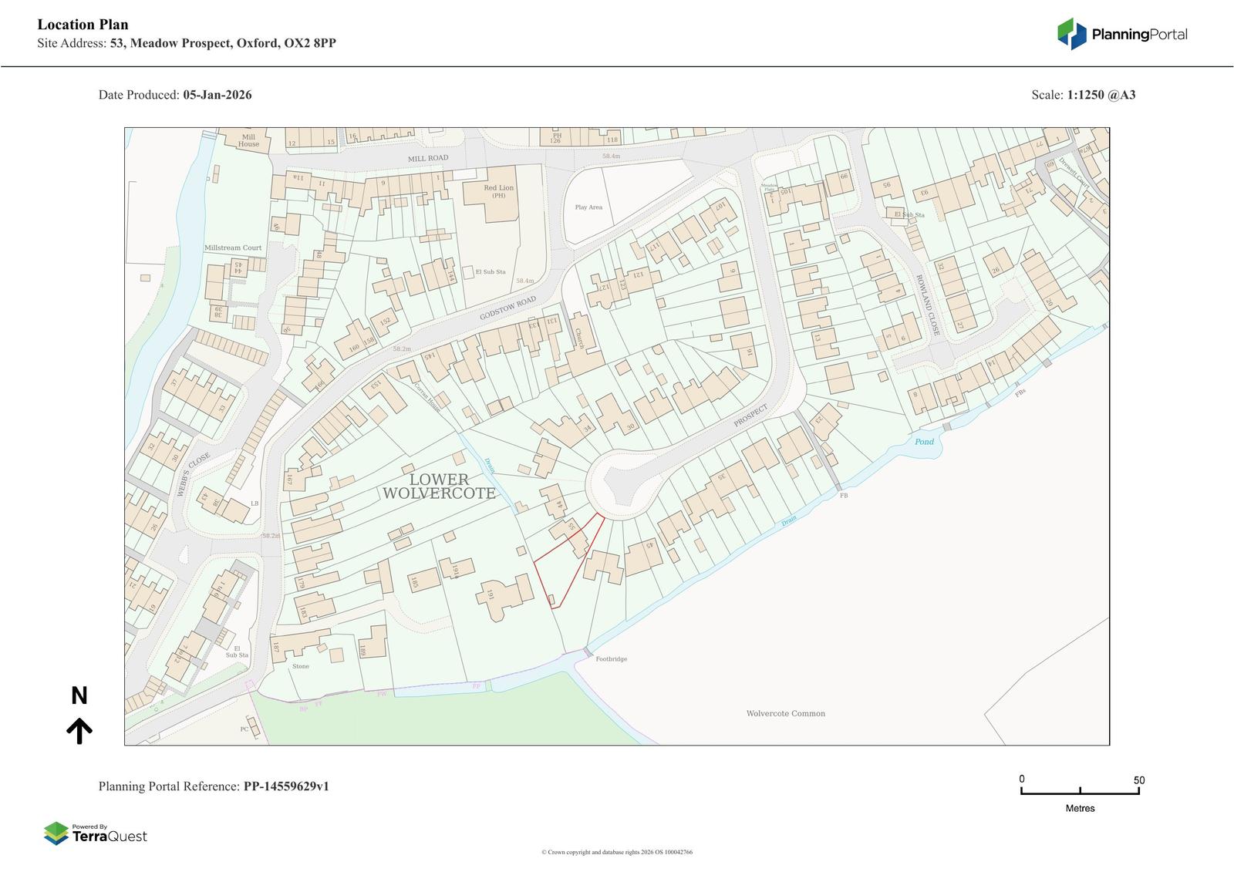Image resolution: width=1234 pixels, height=872 pixels.
Task: Click the Location Plan title
Action: tap(83, 25)
